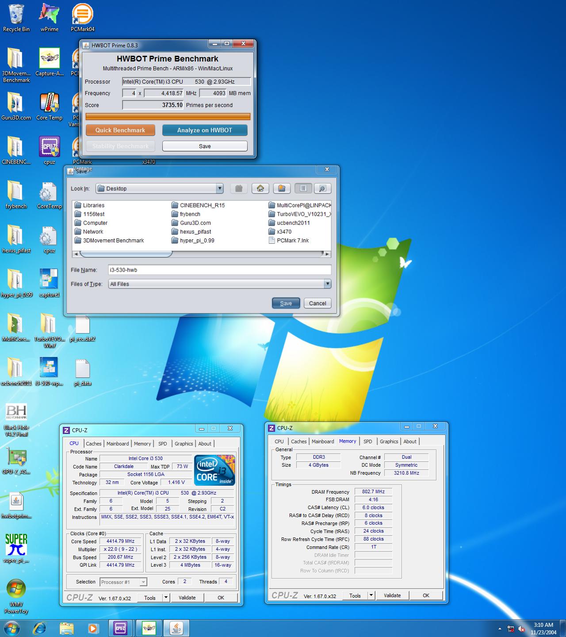This screenshot has width=566, height=637.
Task: Open the MultiCore desktop folder
Action: (16, 327)
